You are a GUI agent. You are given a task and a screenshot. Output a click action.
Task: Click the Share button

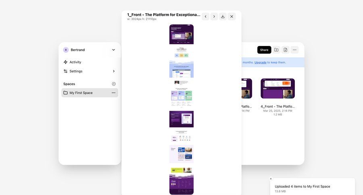click(x=264, y=50)
